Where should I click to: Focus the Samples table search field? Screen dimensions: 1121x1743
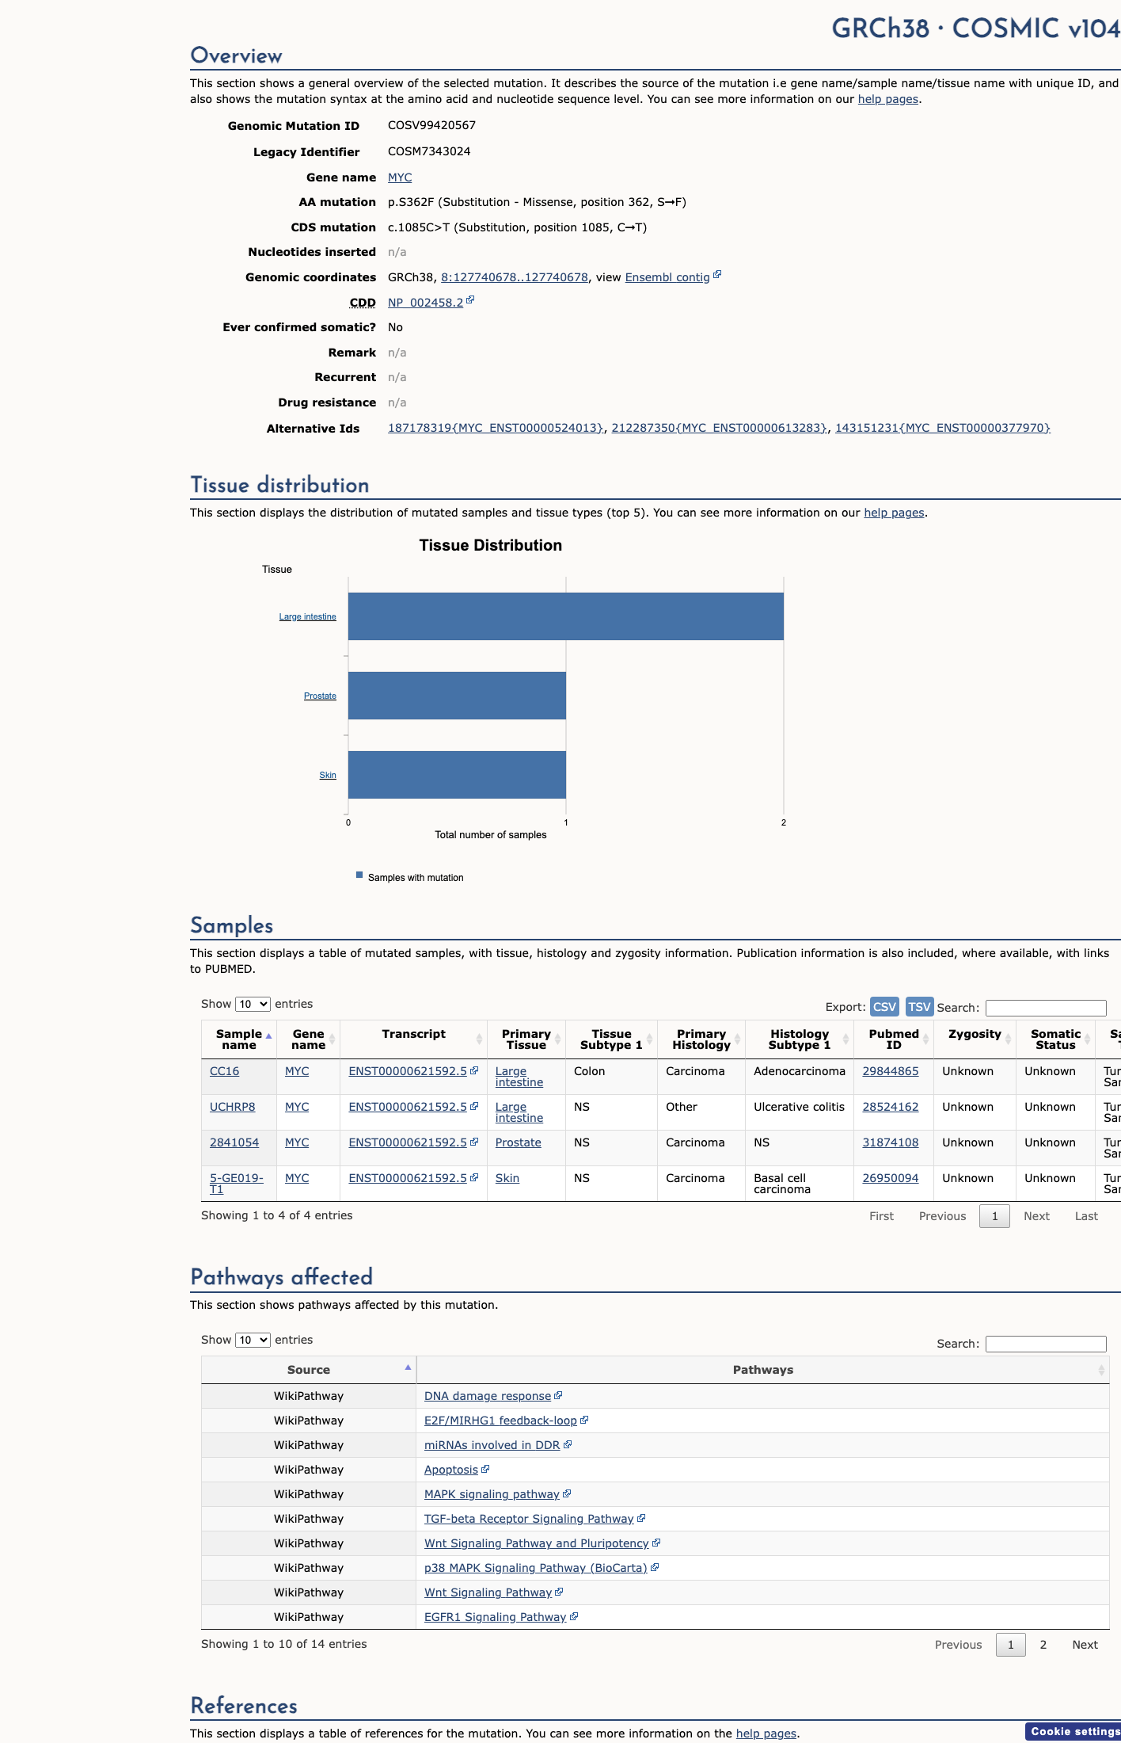[1046, 1008]
